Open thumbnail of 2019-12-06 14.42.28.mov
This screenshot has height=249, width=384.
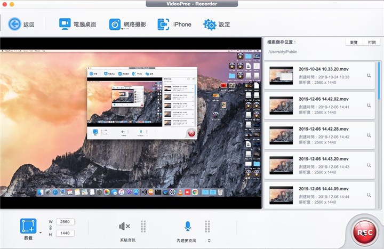pyautogui.click(x=281, y=135)
